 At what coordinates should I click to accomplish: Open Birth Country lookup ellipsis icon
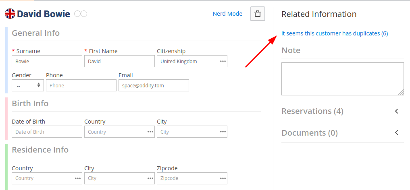(150, 132)
